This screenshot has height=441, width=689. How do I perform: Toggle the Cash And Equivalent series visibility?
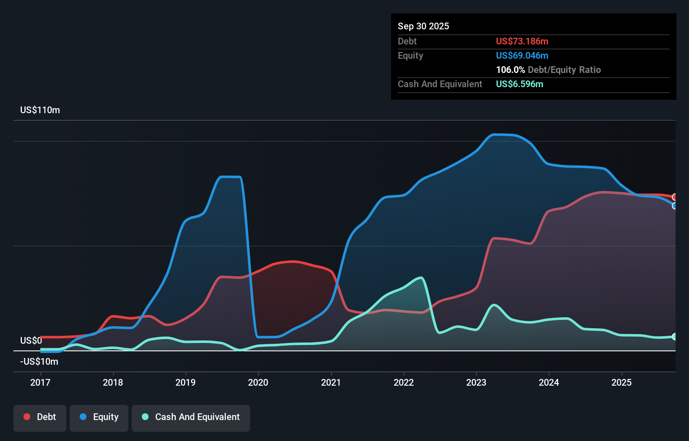pos(191,417)
